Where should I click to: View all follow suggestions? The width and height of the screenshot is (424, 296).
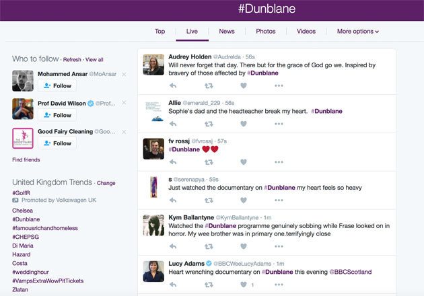(x=94, y=59)
